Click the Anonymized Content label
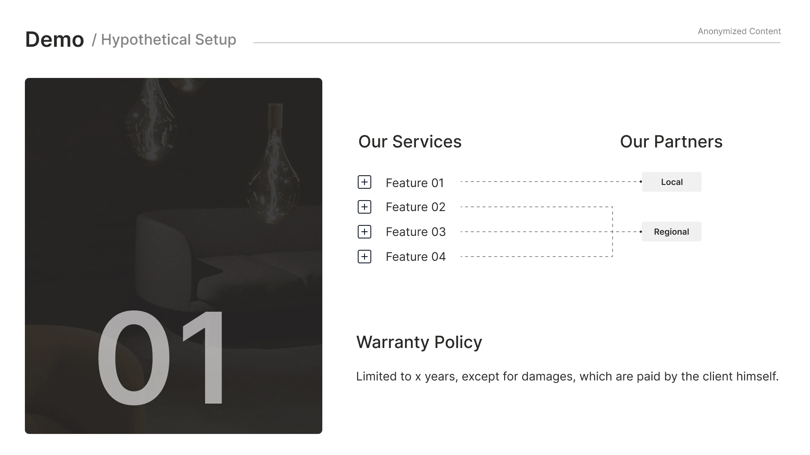 click(739, 31)
